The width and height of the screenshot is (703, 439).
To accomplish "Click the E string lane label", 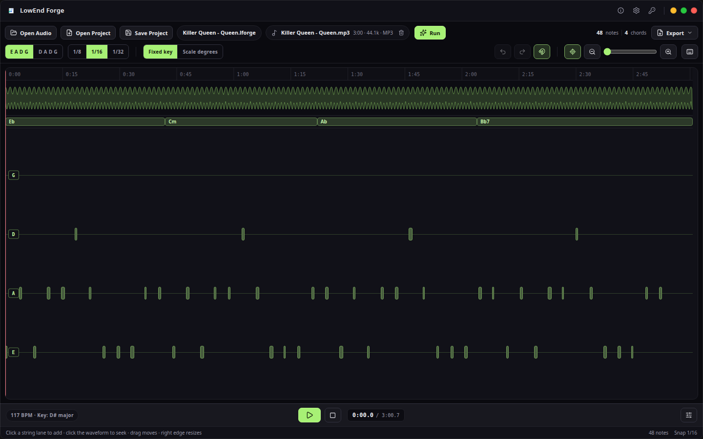I will click(x=14, y=352).
